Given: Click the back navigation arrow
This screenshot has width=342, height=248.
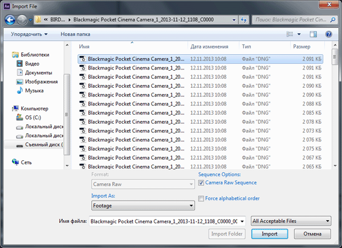Looking at the screenshot, I should click(x=10, y=20).
